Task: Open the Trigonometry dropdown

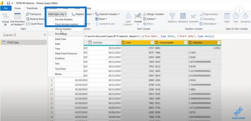Action: pos(210,14)
